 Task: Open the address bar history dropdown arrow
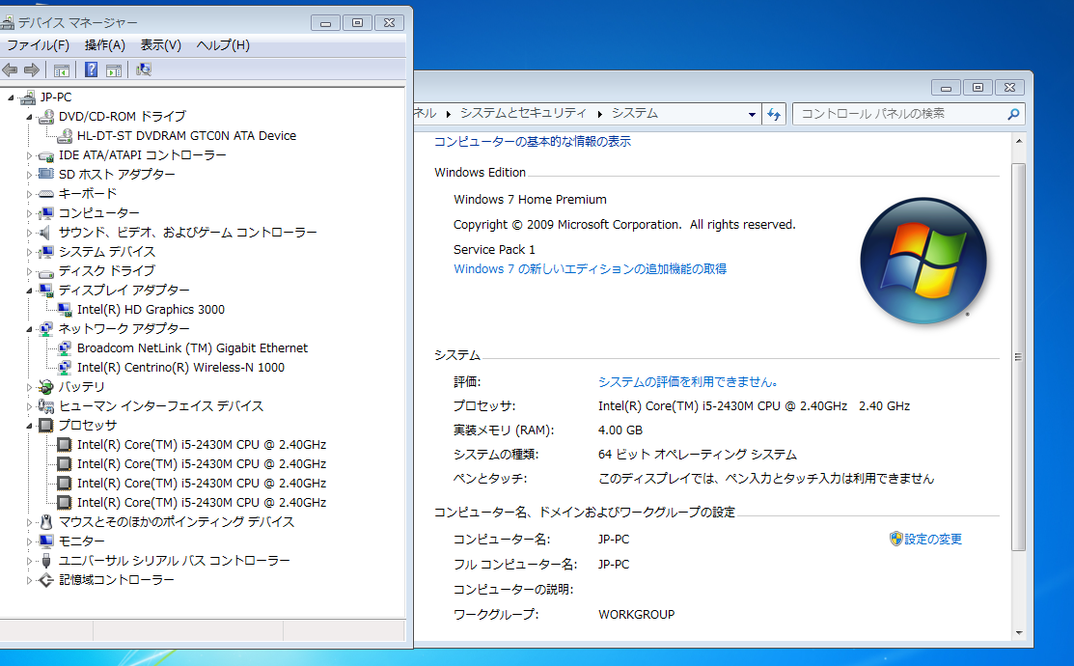[x=752, y=115]
